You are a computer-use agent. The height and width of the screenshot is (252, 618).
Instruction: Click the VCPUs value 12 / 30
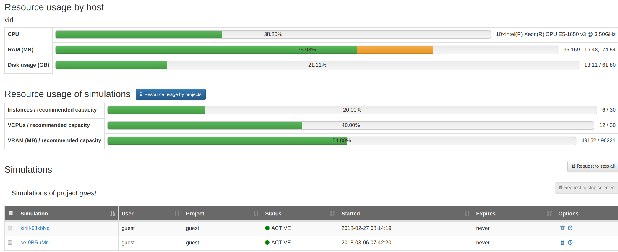[607, 125]
